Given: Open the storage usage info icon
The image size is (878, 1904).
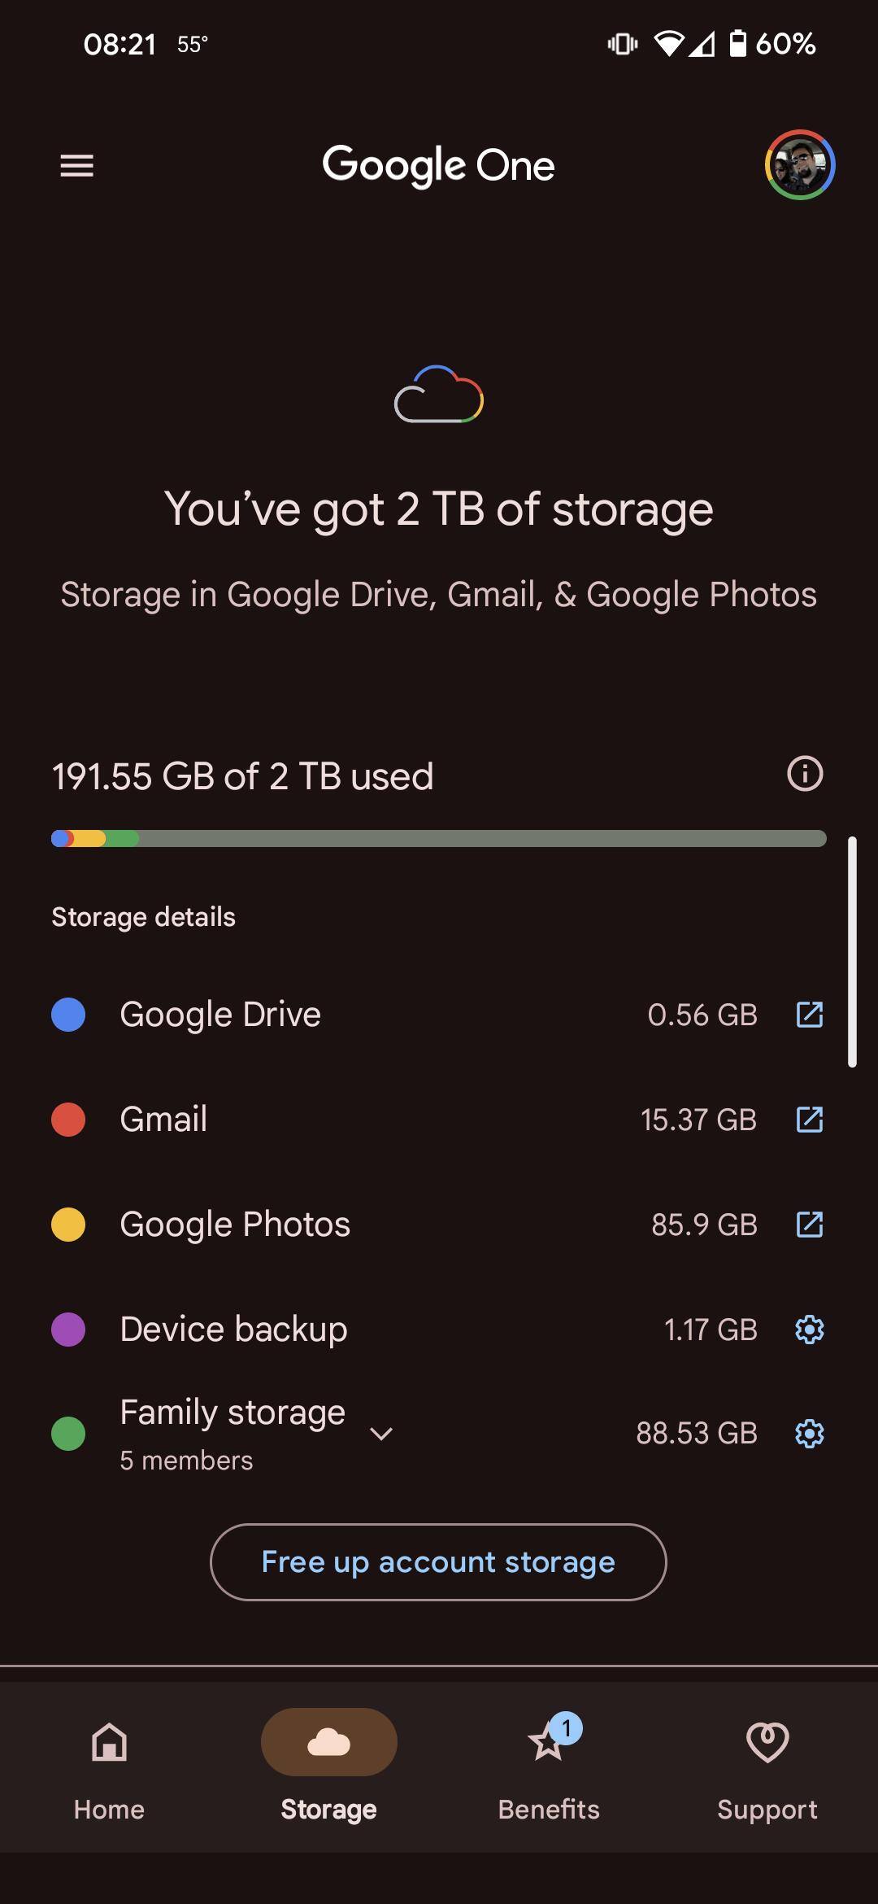Looking at the screenshot, I should [805, 774].
